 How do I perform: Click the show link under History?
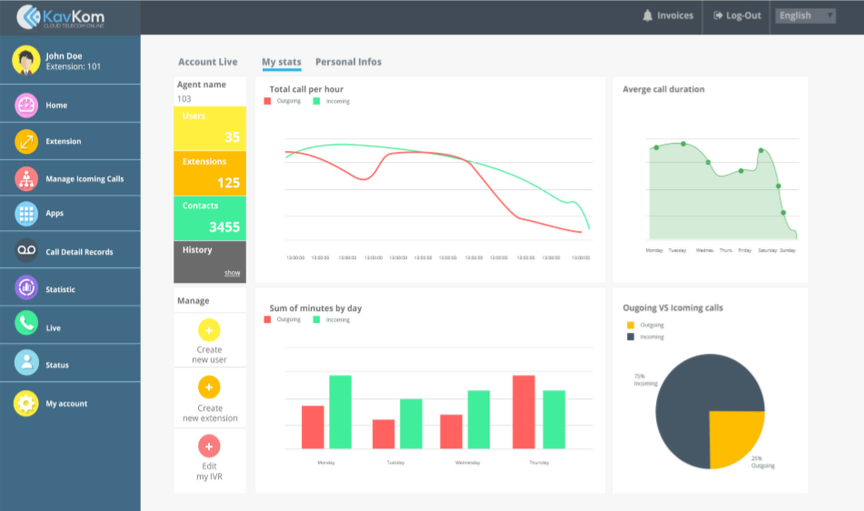click(x=233, y=273)
